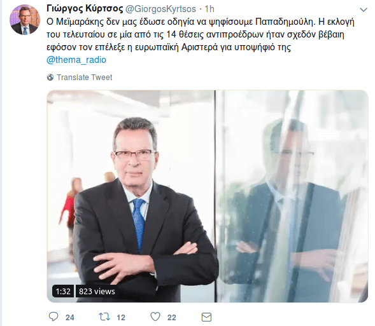Image resolution: width=375 pixels, height=326 pixels.
Task: Click the like count 22
Action: 172,317
